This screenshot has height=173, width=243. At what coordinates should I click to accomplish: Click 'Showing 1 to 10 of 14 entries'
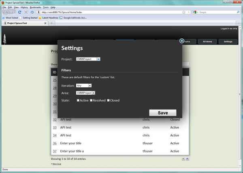[x=68, y=159]
